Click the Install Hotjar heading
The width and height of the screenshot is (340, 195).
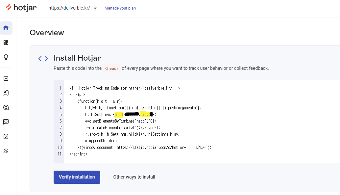77,58
